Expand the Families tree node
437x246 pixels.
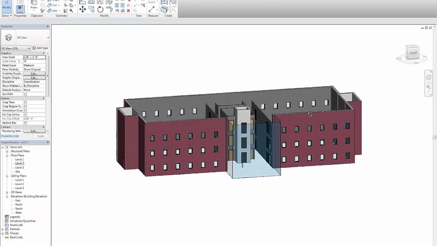point(2,229)
